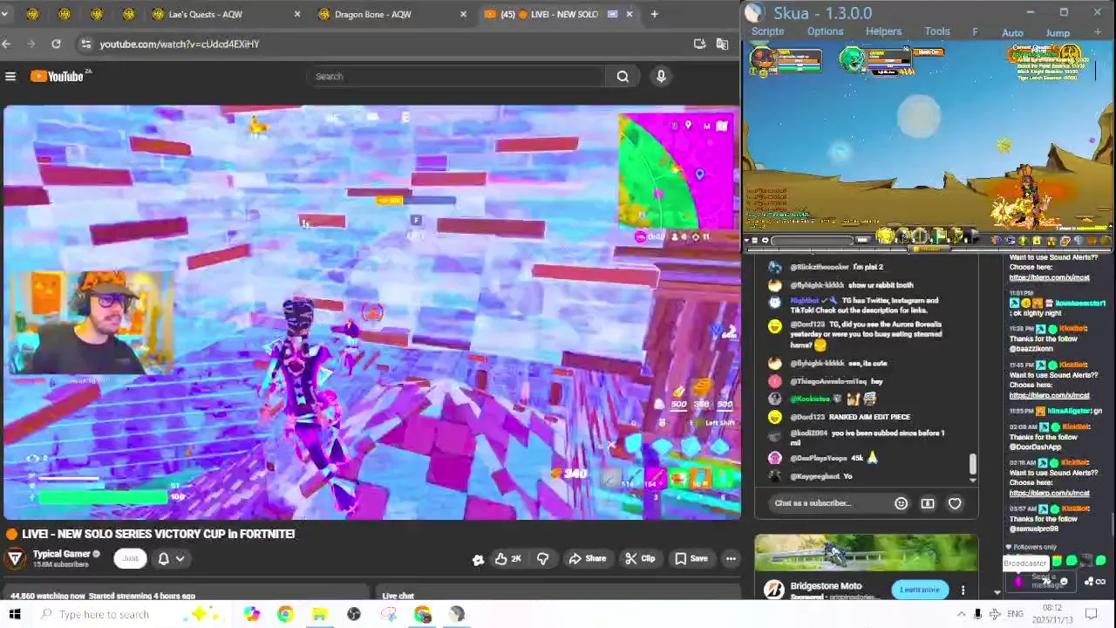Open Typical Gamer channel avatar

coord(15,558)
